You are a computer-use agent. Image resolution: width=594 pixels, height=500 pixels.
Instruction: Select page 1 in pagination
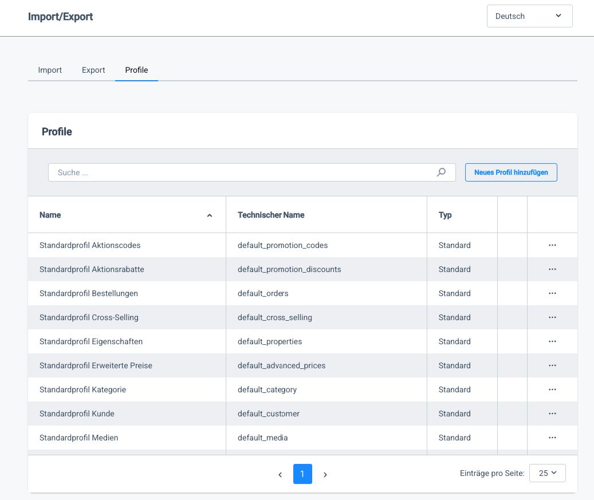(302, 474)
